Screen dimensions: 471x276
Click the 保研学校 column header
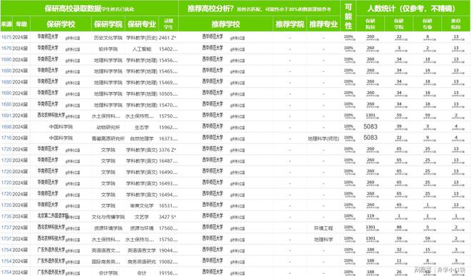pos(61,24)
